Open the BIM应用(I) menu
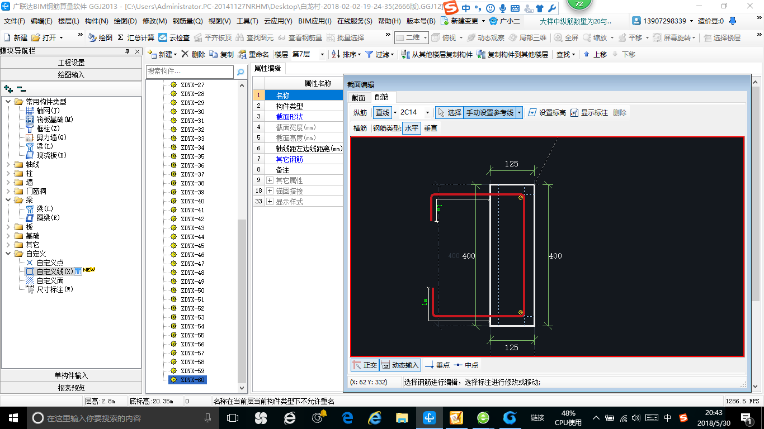 [x=314, y=21]
